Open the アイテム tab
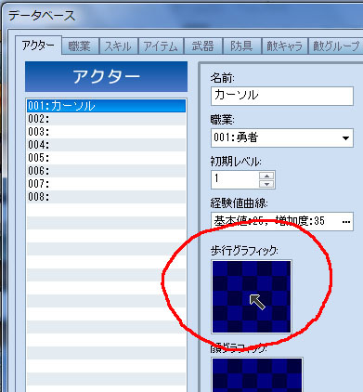Viewport: 363px width, 392px height. 161,46
